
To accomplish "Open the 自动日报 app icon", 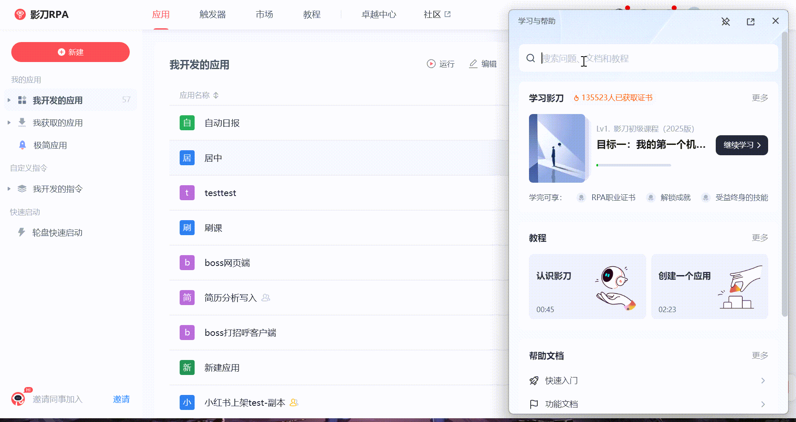I will 187,123.
